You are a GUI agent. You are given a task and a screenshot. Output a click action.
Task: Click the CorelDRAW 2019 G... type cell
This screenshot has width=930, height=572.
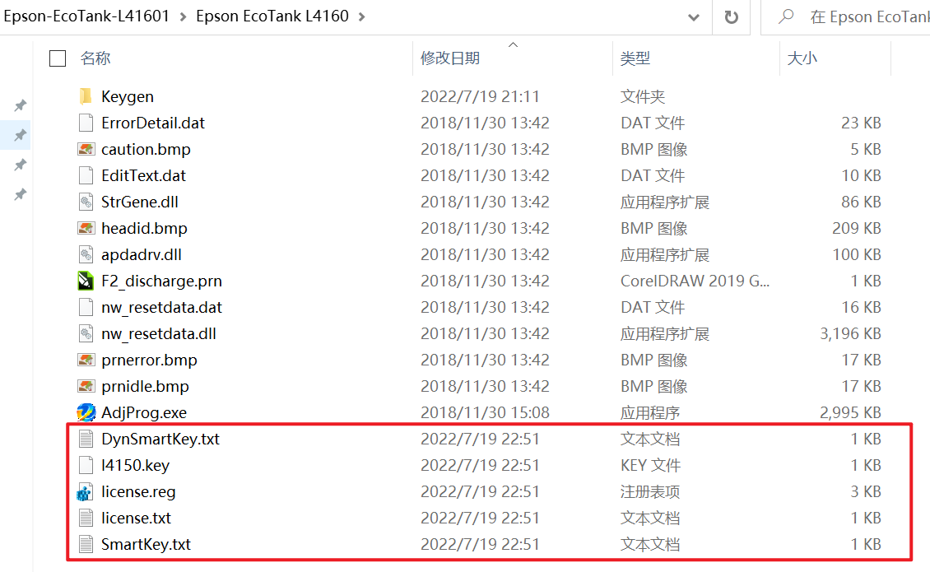click(x=695, y=281)
